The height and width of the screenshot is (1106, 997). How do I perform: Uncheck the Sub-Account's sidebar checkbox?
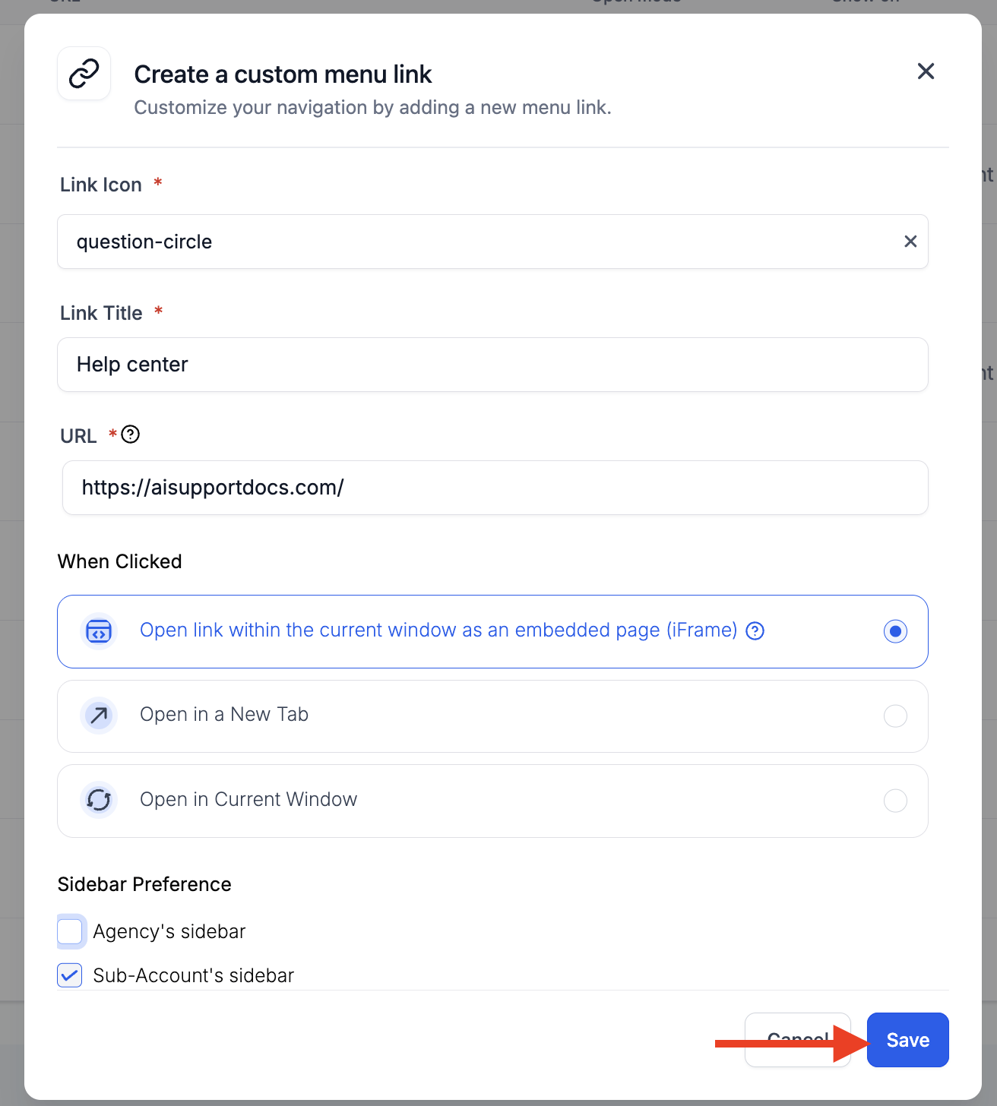(70, 975)
